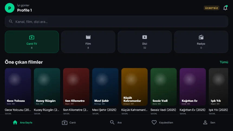The image size is (233, 131).
Task: Click the 'Profile 1' name text
Action: point(24,10)
